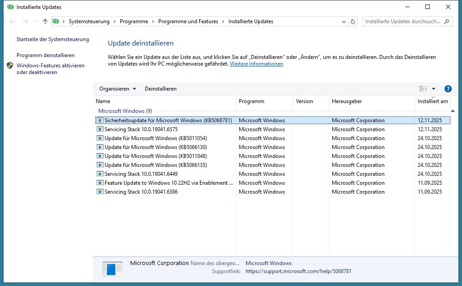Viewport: 462px width, 286px height.
Task: Click the search magnifier icon
Action: click(x=447, y=21)
